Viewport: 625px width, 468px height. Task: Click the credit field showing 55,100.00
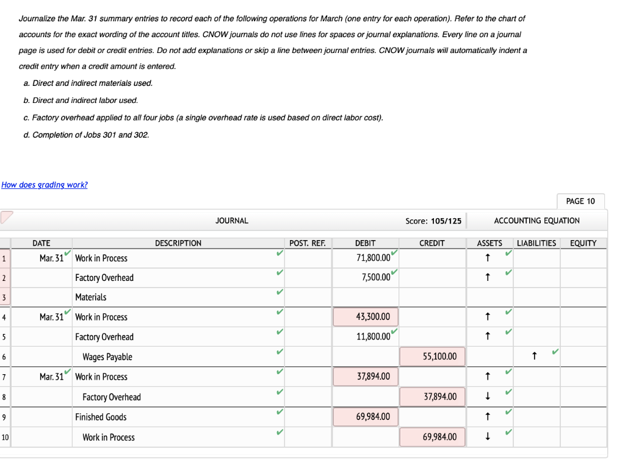click(432, 356)
